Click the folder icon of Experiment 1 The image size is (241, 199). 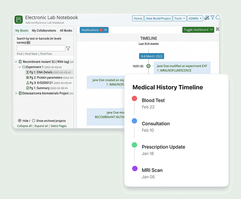coord(24,67)
